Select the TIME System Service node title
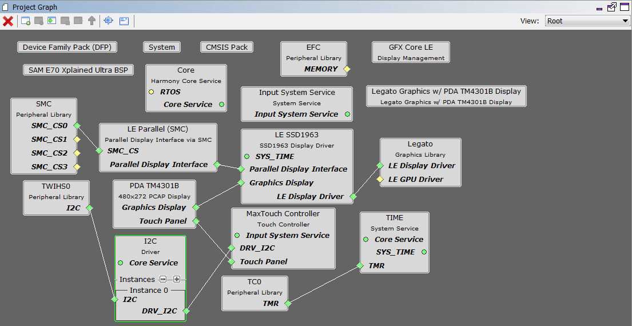This screenshot has width=632, height=326. point(394,217)
